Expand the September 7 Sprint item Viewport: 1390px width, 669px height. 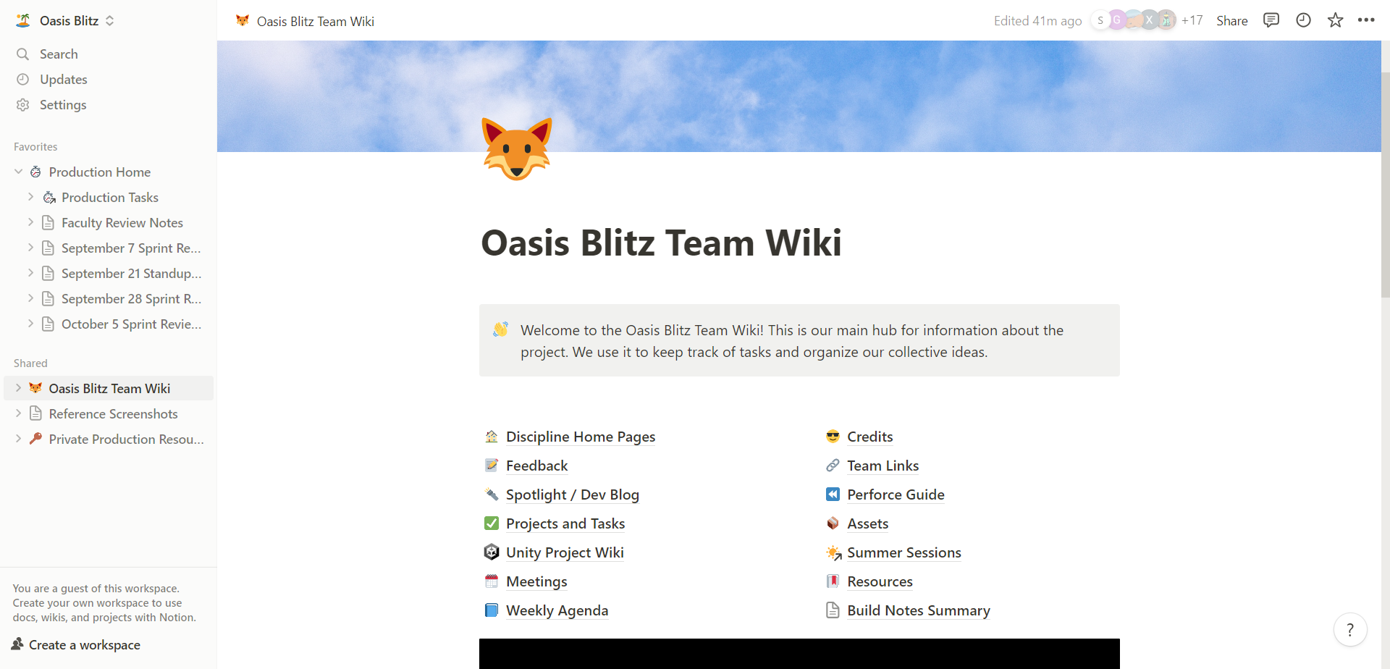coord(30,248)
